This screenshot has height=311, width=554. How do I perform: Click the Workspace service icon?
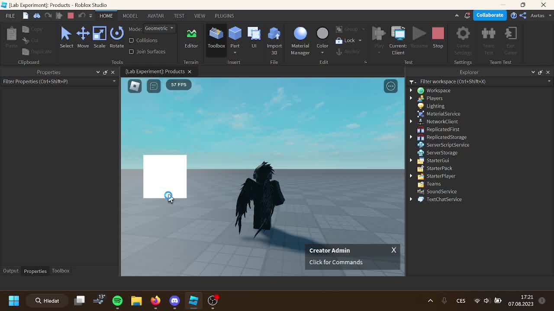point(421,90)
